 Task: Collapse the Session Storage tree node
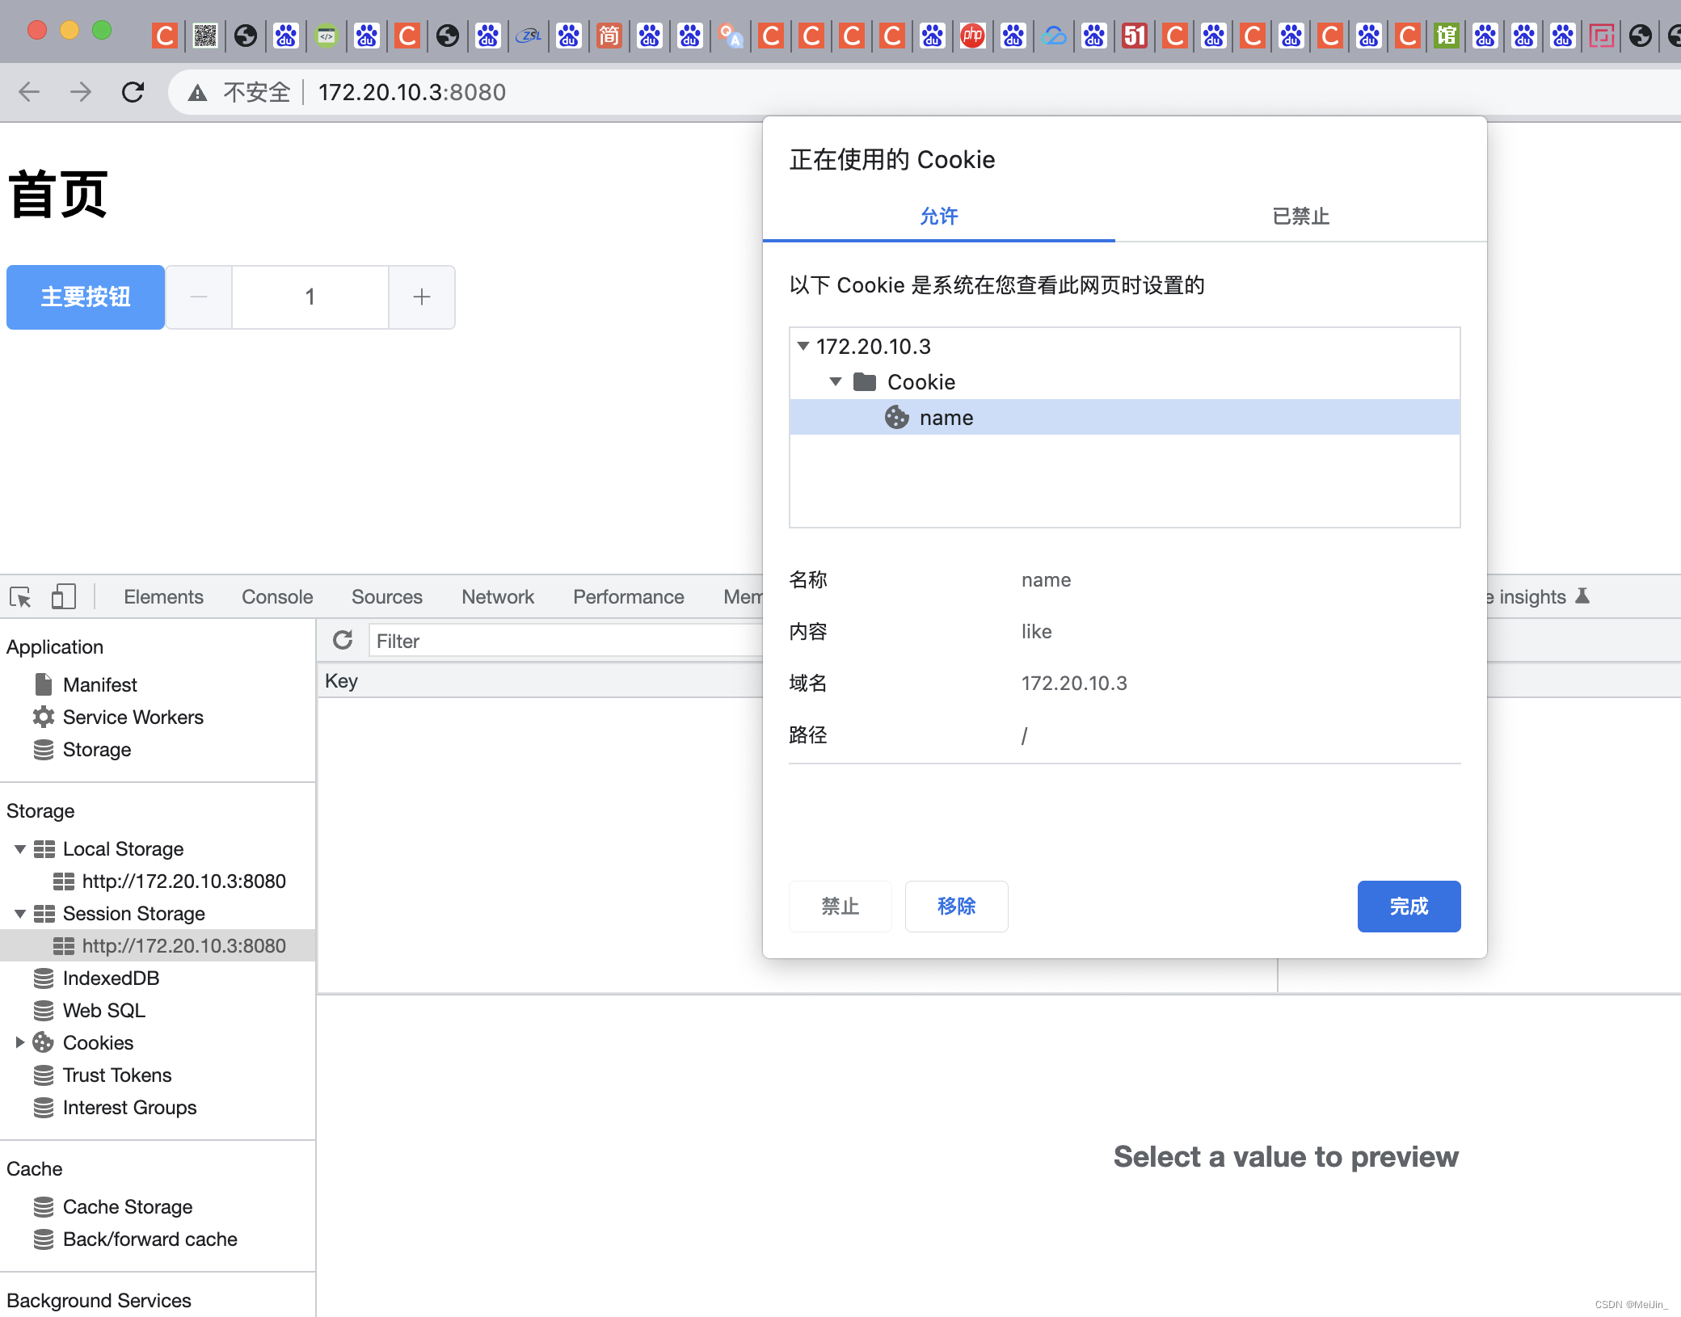[20, 913]
